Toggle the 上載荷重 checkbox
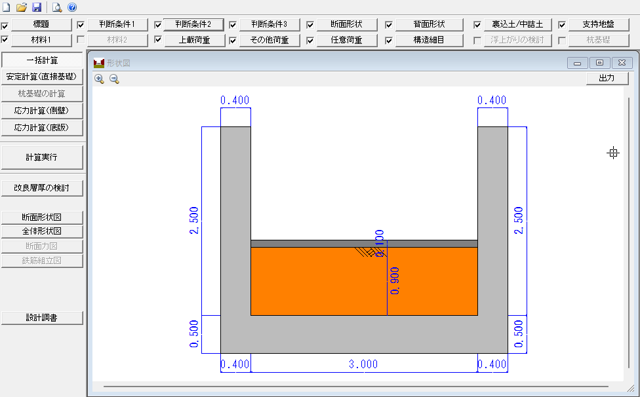 click(x=157, y=40)
